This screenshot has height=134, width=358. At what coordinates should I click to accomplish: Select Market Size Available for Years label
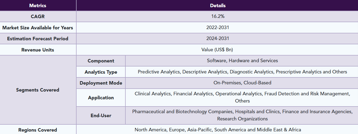coord(38,27)
